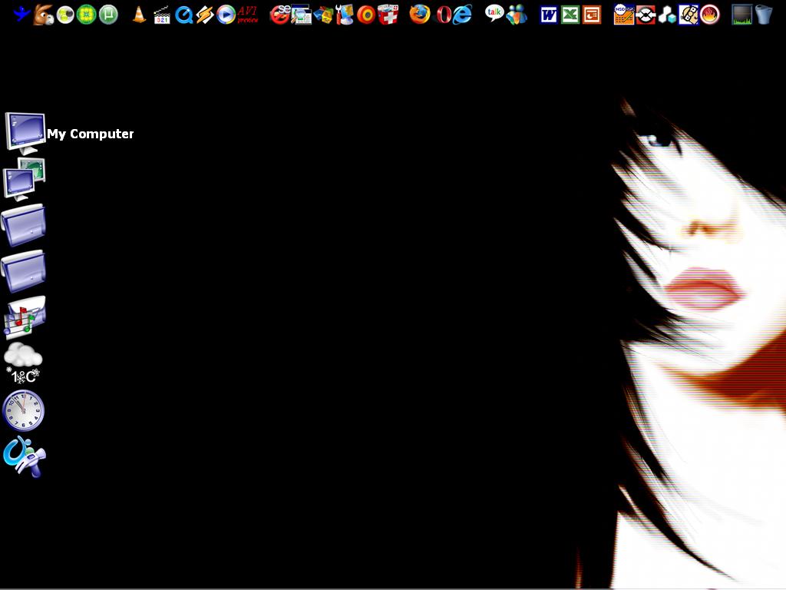Open the orange target circle icon
The height and width of the screenshot is (590, 786).
tap(366, 15)
